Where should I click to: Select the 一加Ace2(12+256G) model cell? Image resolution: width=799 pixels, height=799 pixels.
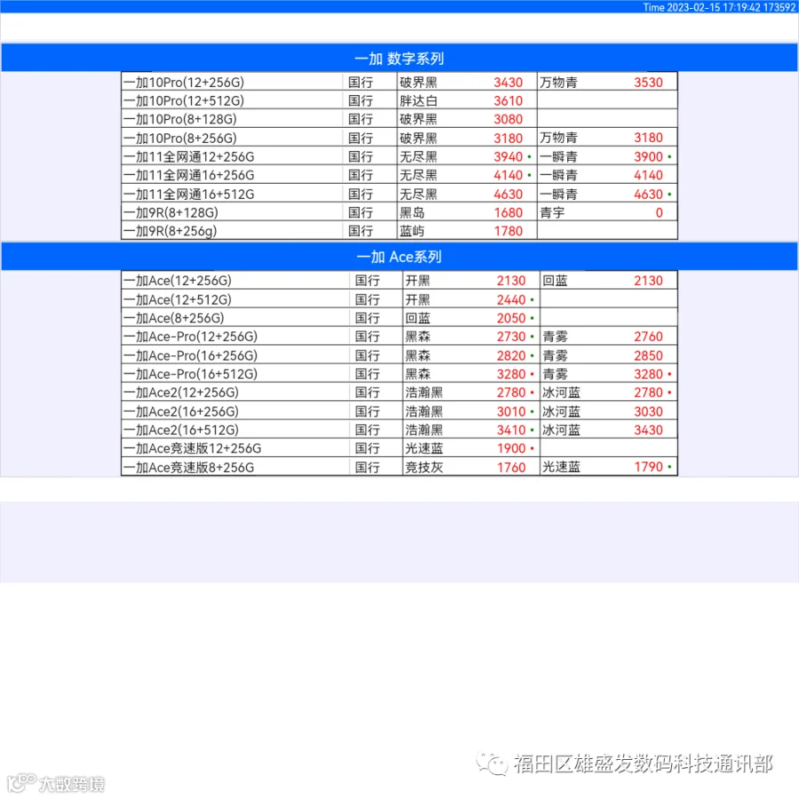click(x=235, y=392)
